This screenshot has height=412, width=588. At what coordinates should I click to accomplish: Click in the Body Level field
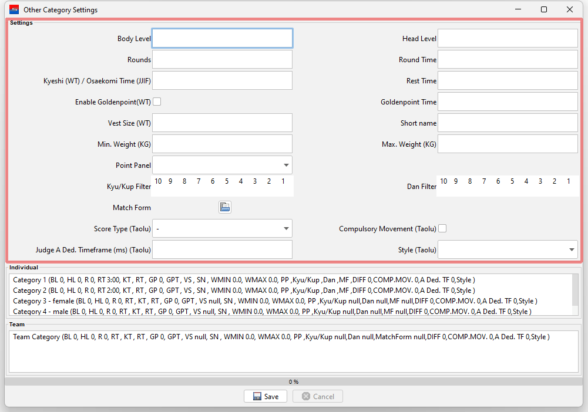[x=222, y=38]
